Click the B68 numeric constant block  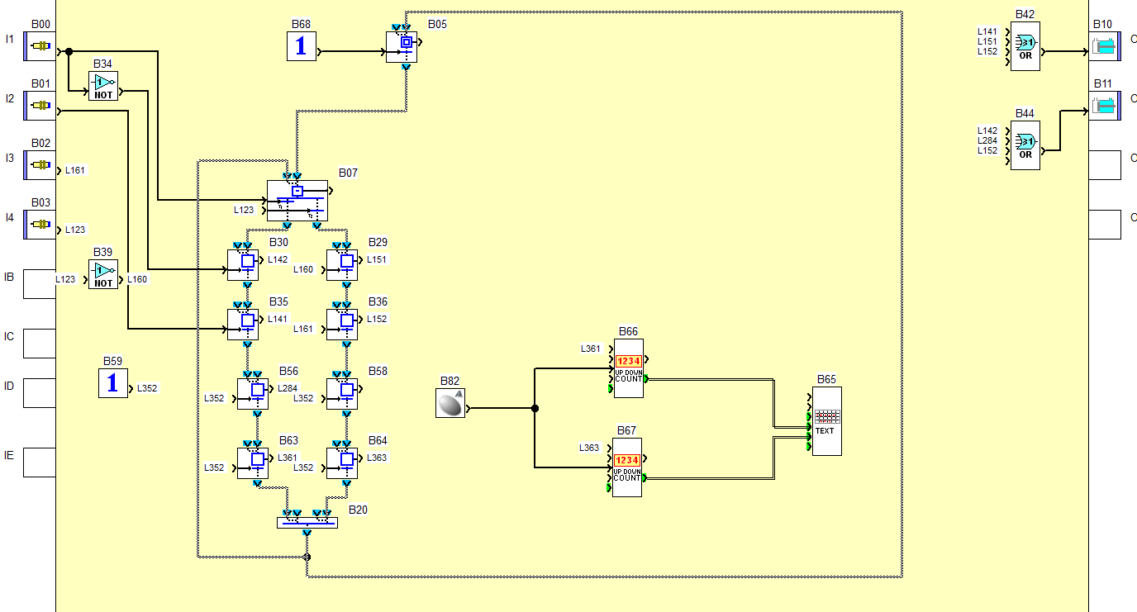pyautogui.click(x=301, y=46)
